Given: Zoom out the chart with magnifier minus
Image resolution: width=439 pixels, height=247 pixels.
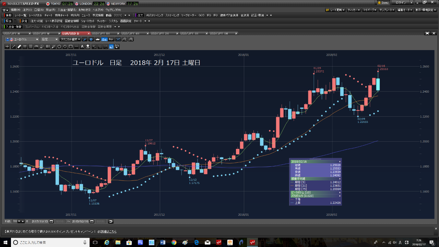Looking at the screenshot, I should click(124, 39).
